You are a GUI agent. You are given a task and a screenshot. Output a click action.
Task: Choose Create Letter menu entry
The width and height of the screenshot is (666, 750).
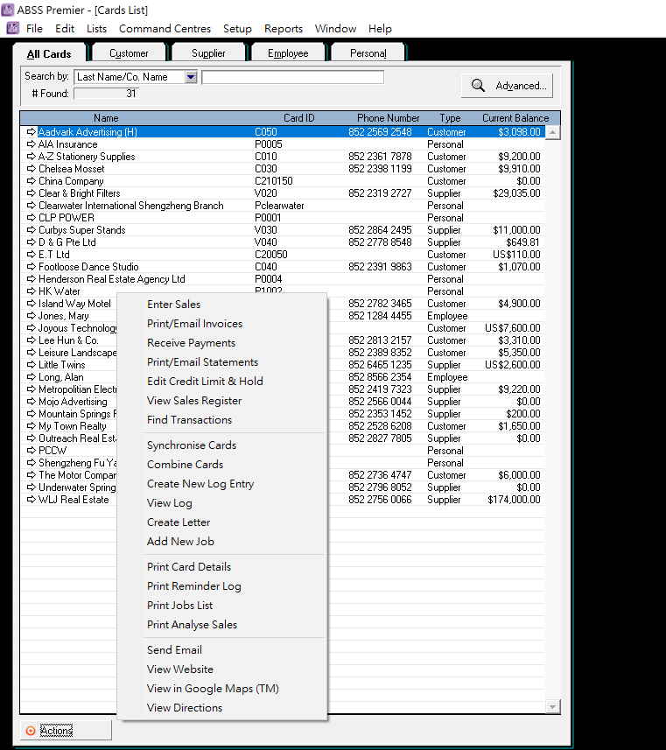pyautogui.click(x=179, y=522)
